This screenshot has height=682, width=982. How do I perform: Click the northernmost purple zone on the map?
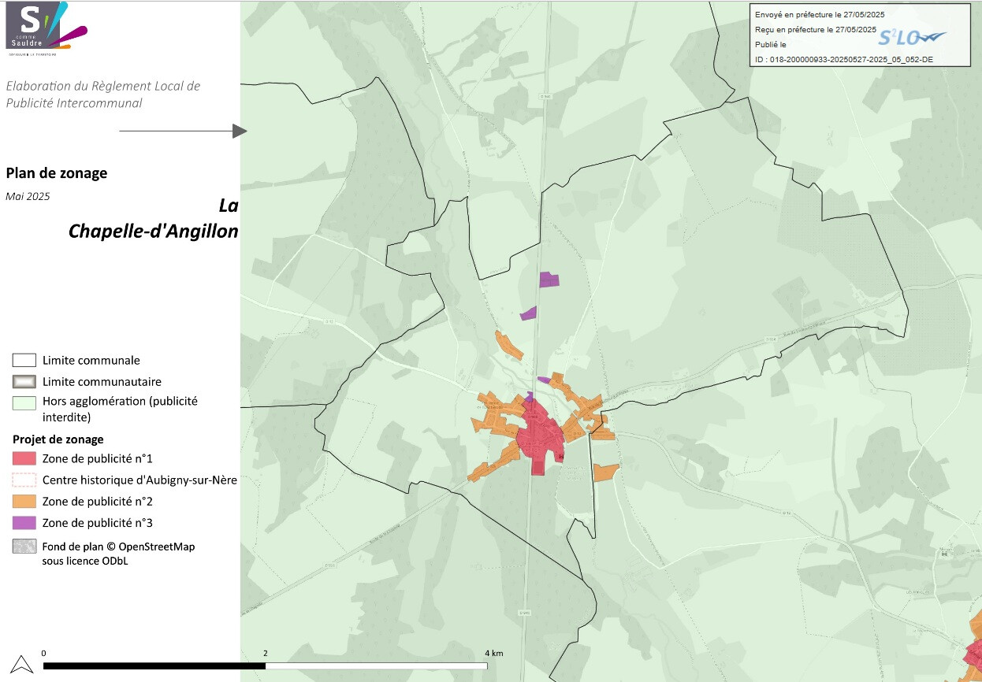(549, 279)
